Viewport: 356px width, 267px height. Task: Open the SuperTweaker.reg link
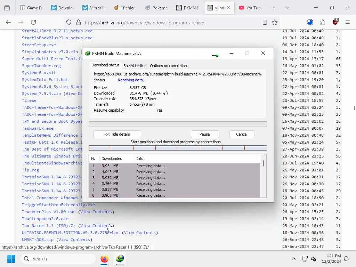pyautogui.click(x=41, y=66)
